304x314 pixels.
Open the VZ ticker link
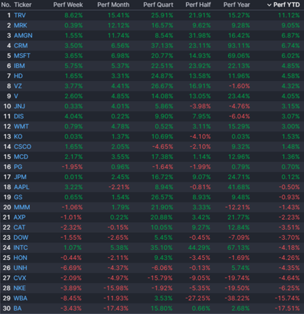pyautogui.click(x=18, y=86)
